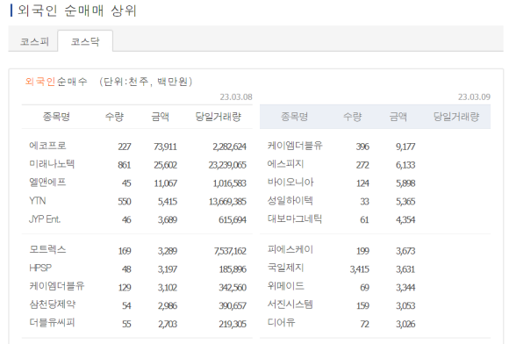Image resolution: width=509 pixels, height=344 pixels.
Task: Click the 외국인 순매매 상위 heading
Action: point(77,11)
